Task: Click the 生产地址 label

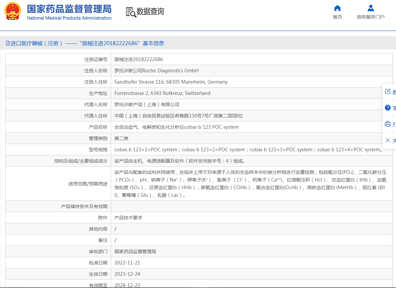Action: coord(98,93)
